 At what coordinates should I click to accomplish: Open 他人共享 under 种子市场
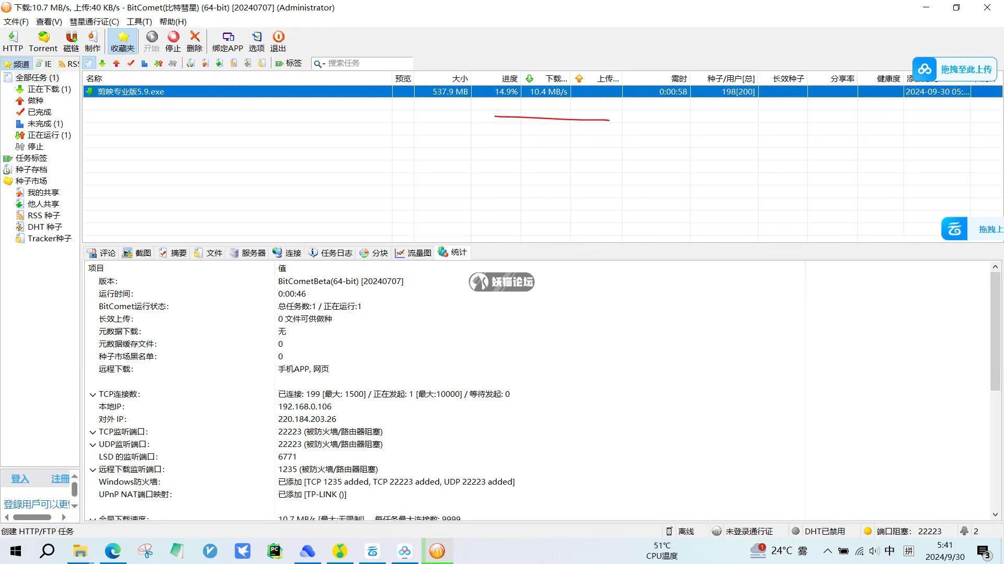tap(43, 204)
